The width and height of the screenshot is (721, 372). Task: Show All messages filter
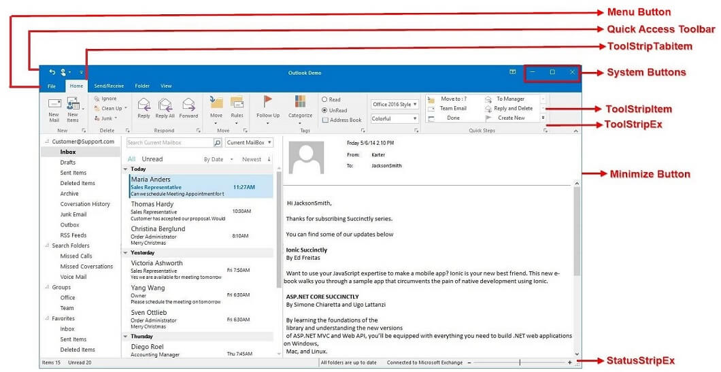click(x=131, y=159)
